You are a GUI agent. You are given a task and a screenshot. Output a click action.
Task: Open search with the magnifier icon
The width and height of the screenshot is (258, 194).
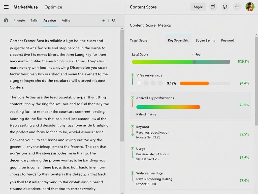point(114,20)
